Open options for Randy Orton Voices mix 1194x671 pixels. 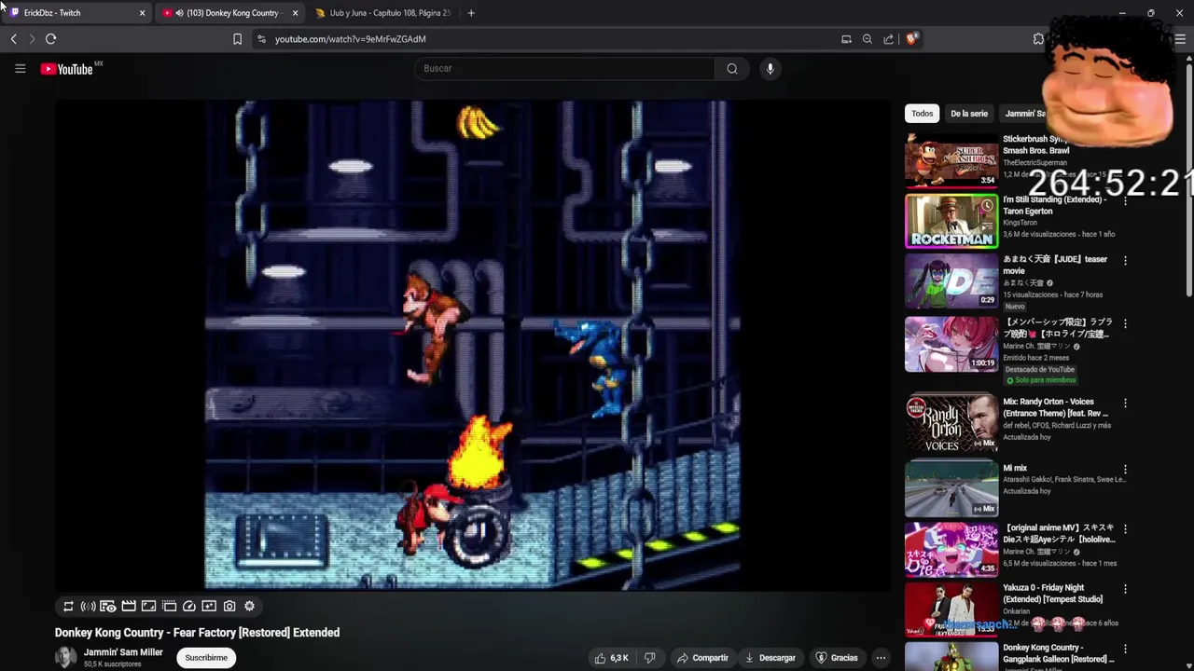(x=1125, y=404)
